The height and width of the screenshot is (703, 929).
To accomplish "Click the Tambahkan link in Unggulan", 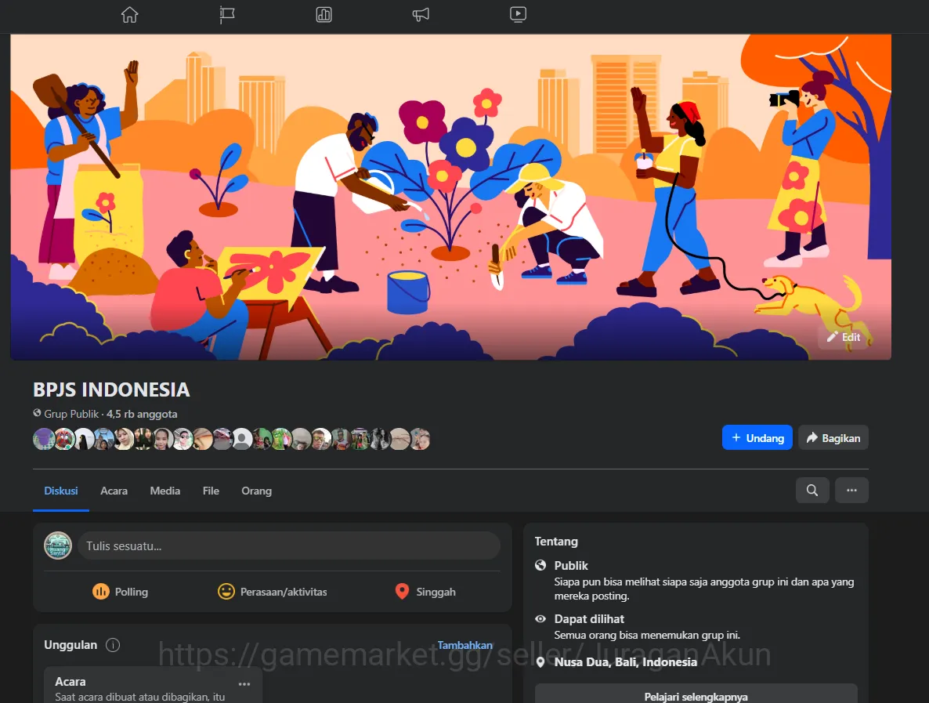I will click(465, 645).
